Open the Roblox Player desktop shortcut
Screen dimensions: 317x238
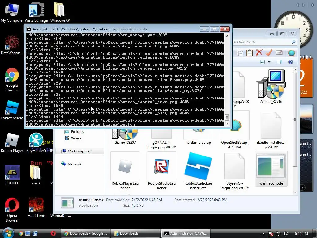[12, 143]
